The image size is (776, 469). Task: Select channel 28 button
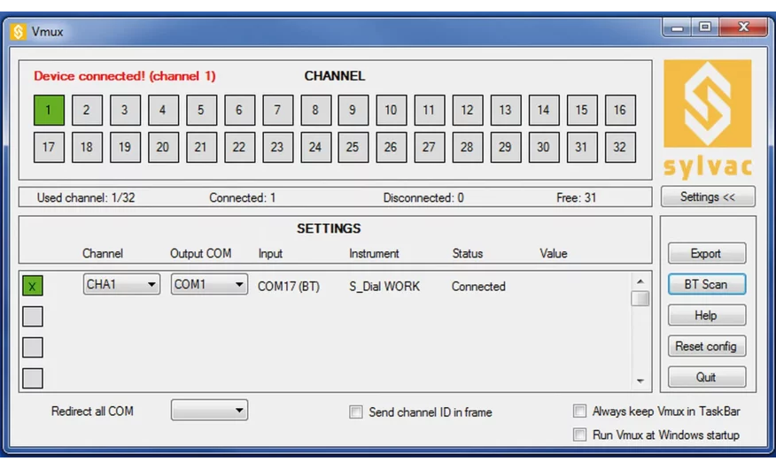click(x=468, y=147)
